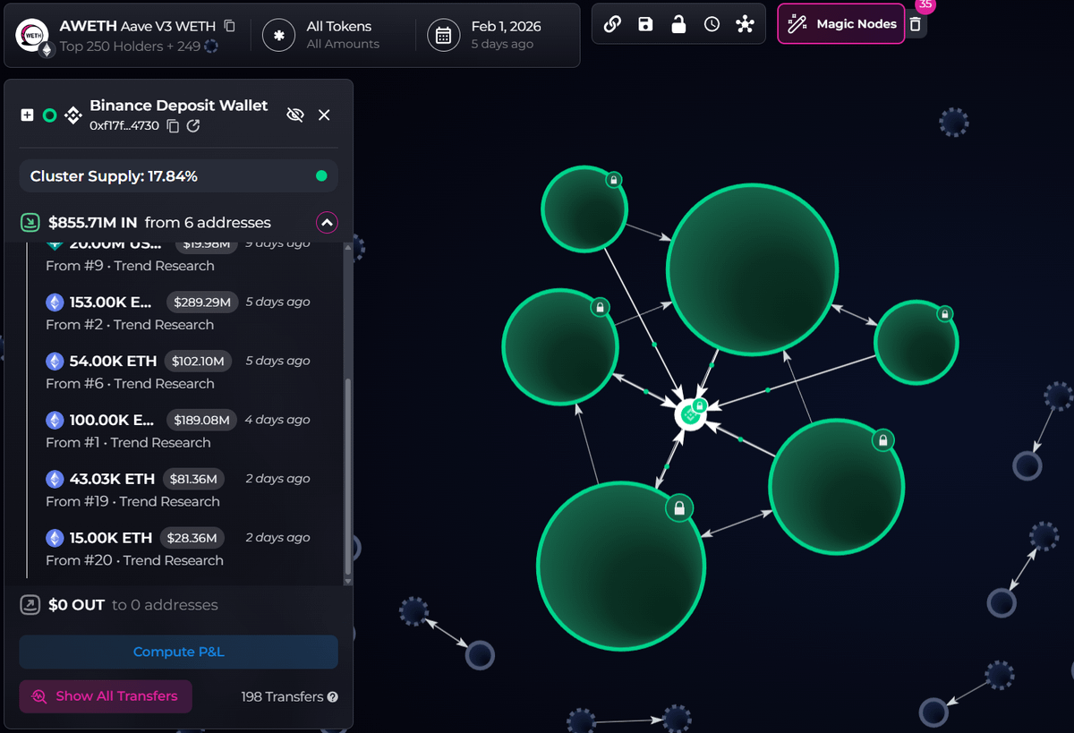Close the Binance Deposit Wallet panel
Screen dimensions: 1074x733
tap(324, 115)
